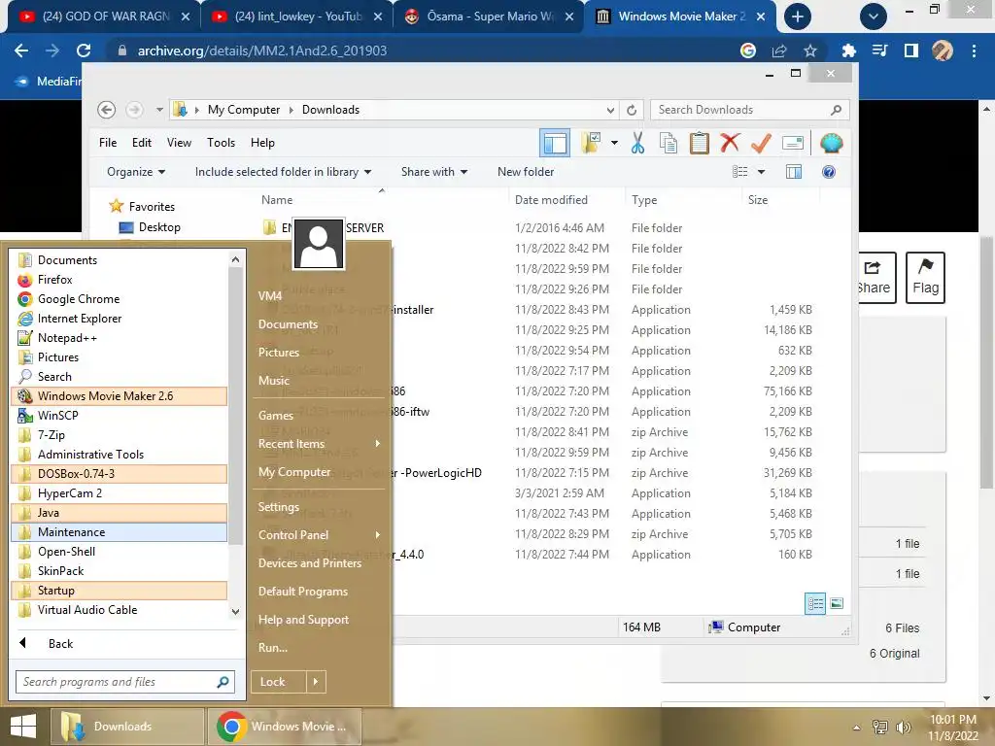Expand the DOSBox-0.74-3 folder
The image size is (995, 746).
(x=120, y=474)
